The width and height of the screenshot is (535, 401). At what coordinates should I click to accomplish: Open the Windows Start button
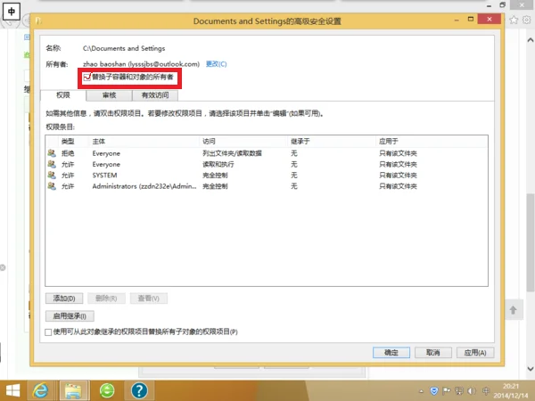[12, 390]
